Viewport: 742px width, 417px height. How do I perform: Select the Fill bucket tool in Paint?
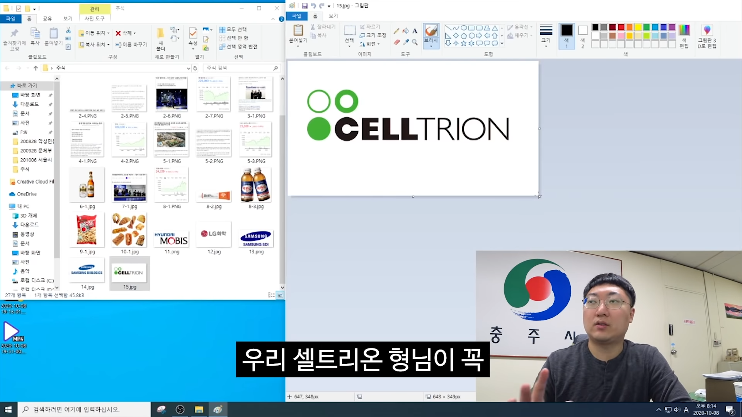pyautogui.click(x=405, y=31)
